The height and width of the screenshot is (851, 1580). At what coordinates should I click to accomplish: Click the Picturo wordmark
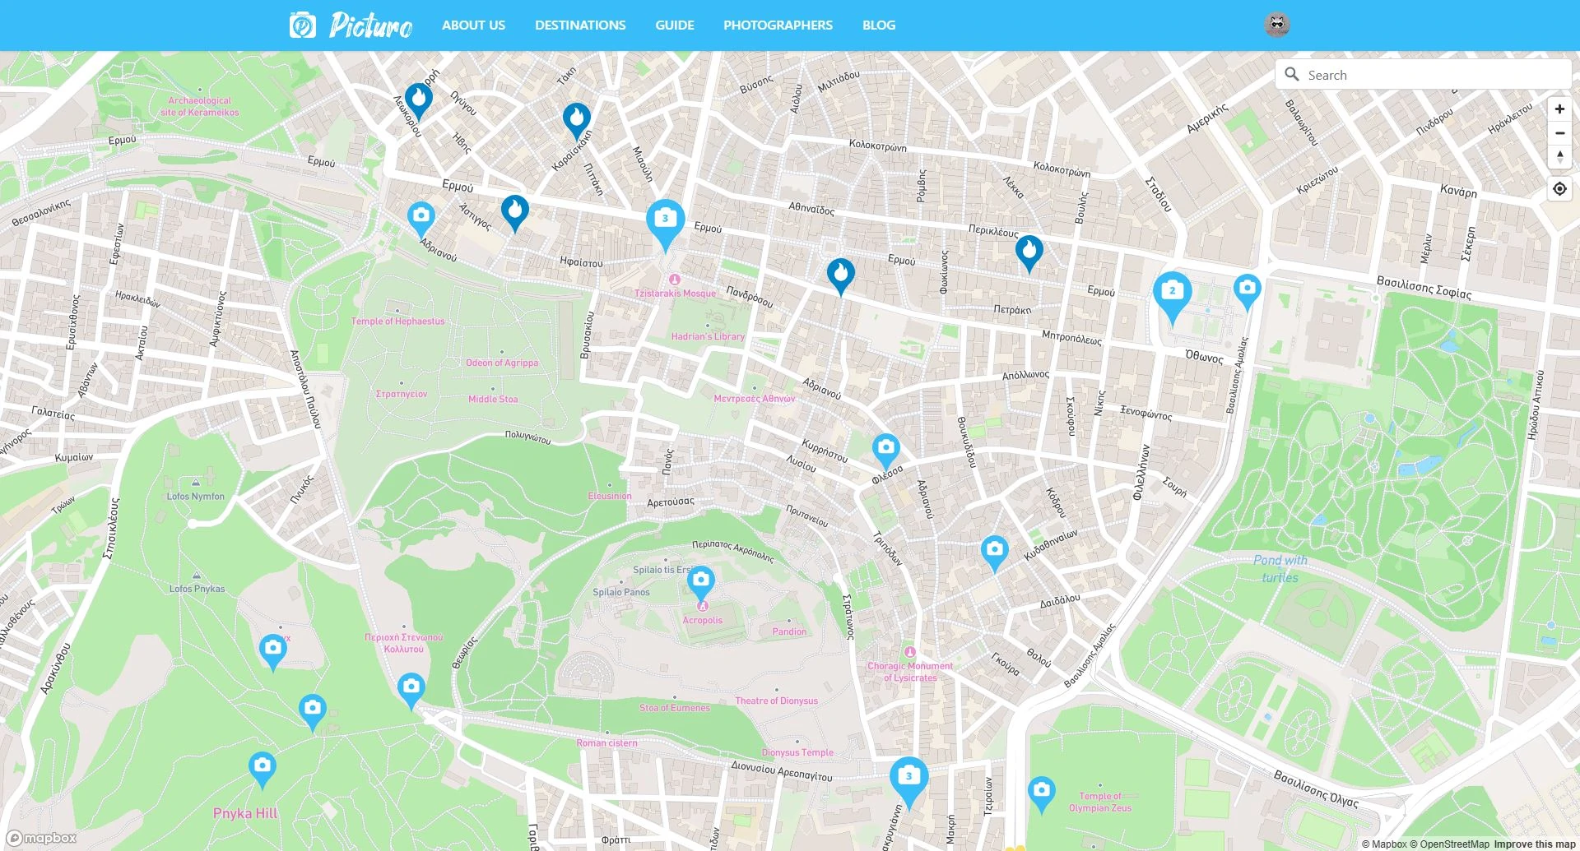[x=370, y=25]
